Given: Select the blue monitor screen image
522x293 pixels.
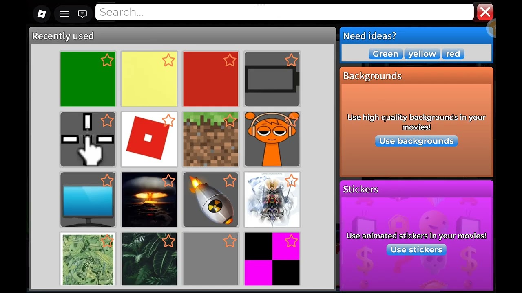Looking at the screenshot, I should (88, 199).
